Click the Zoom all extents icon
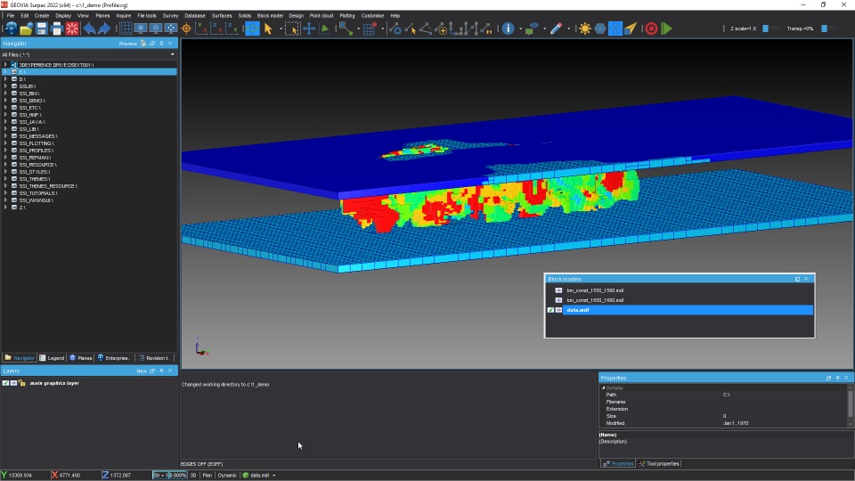 point(171,29)
